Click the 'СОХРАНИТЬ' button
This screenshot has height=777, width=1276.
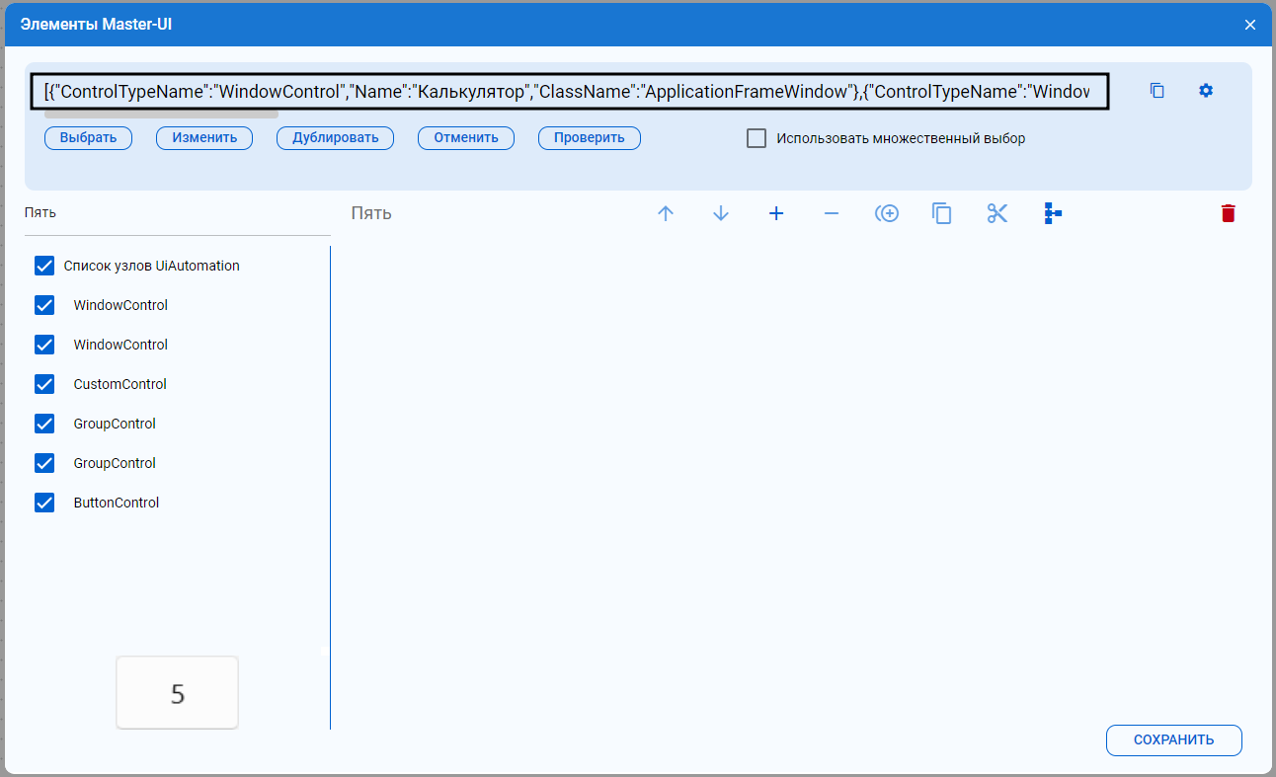click(x=1174, y=740)
